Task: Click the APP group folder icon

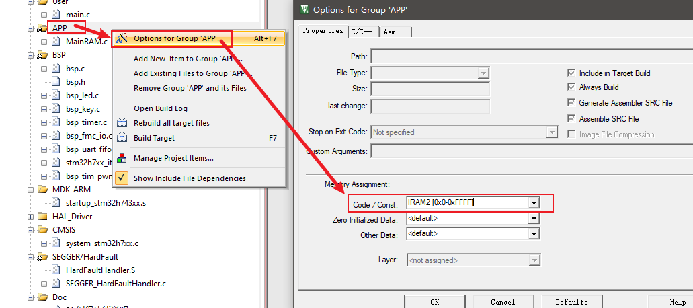Action: (x=42, y=28)
